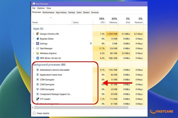The image size is (178, 118).
Task: Click the Application Frame Host icon
Action: coord(38,75)
